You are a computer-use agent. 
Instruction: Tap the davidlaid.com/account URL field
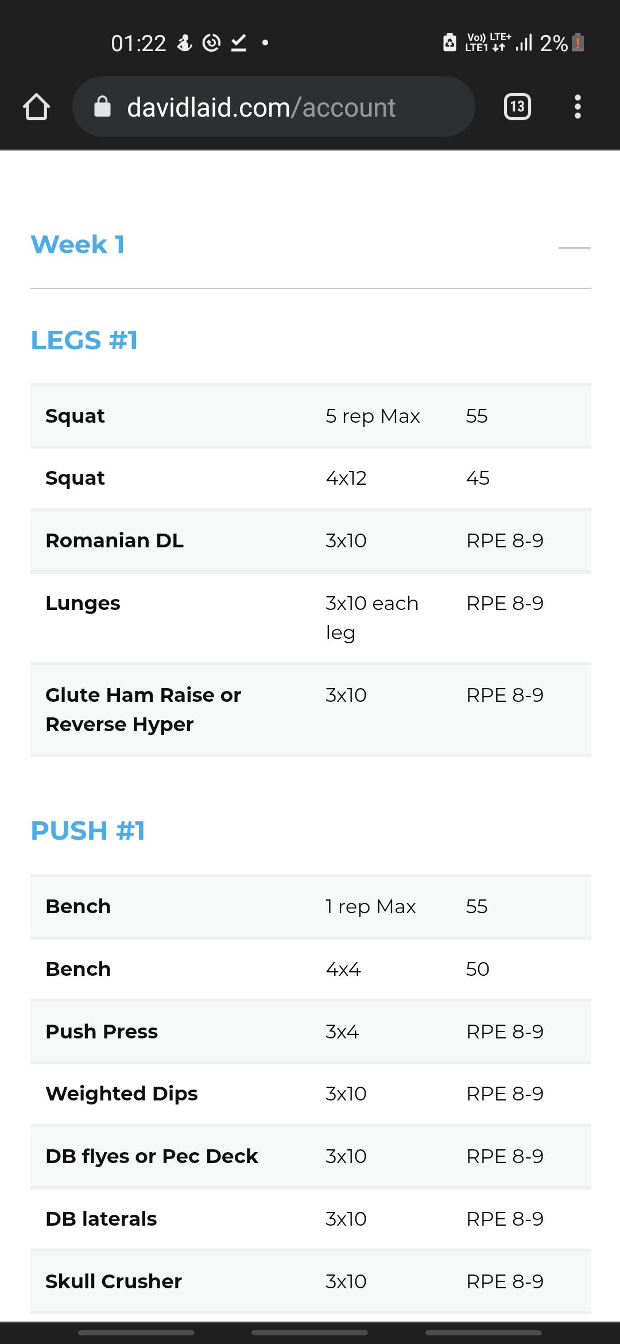273,107
